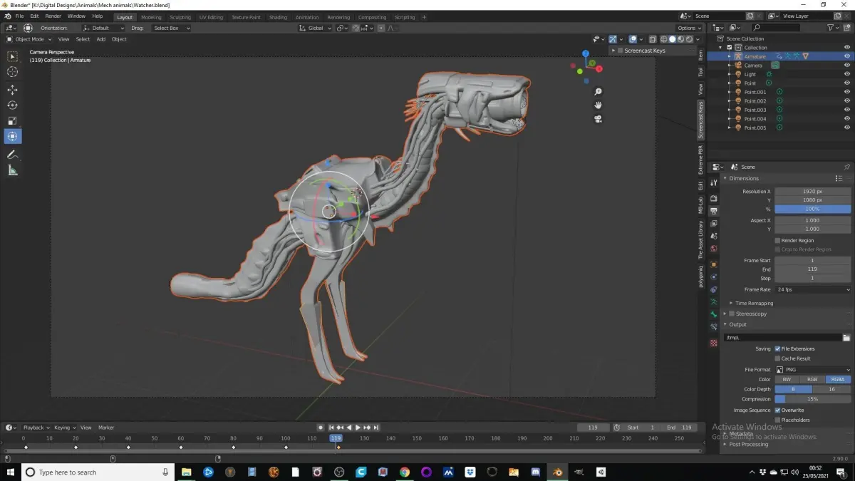
Task: Expand the Time Remapping panel
Action: (x=755, y=304)
